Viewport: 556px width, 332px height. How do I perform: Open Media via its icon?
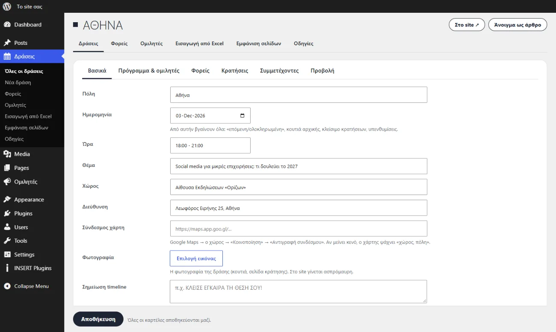pos(7,154)
